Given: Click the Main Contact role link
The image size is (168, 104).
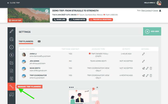Looking at the screenshot, I should pyautogui.click(x=146, y=10).
